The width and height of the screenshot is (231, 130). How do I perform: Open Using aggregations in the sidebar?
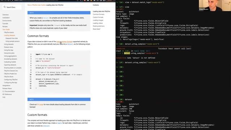coord(10,56)
